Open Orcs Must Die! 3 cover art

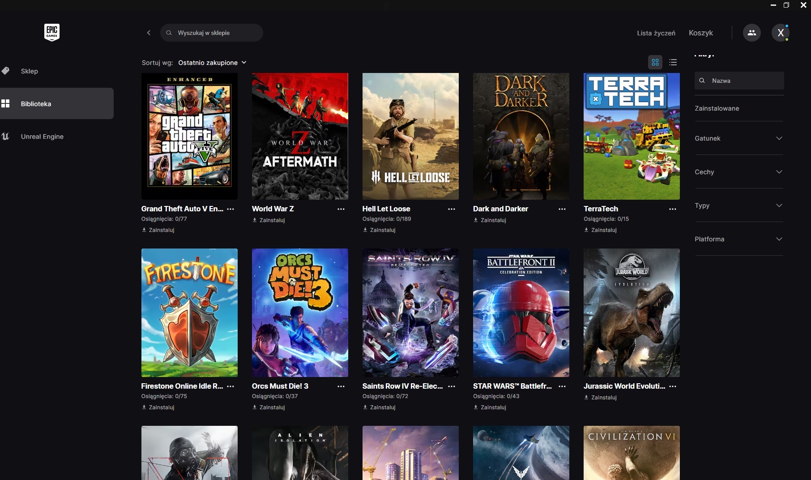tap(300, 313)
